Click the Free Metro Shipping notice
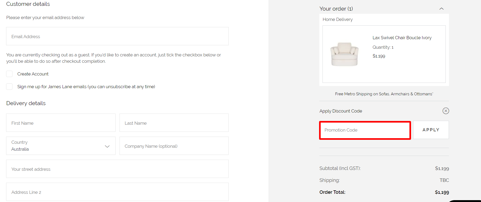 tap(384, 94)
